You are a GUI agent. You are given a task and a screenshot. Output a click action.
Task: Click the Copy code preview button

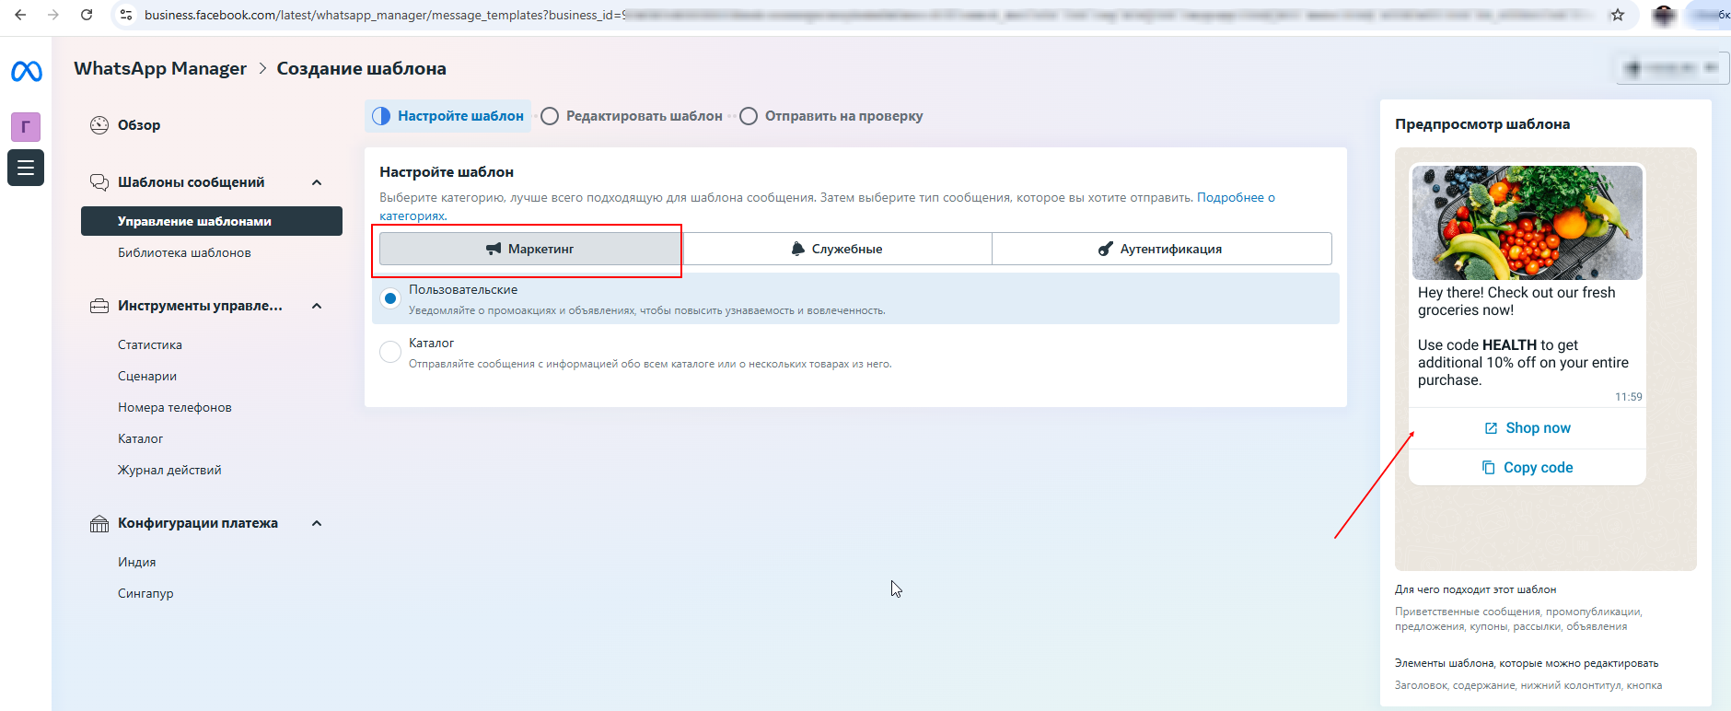click(x=1528, y=468)
